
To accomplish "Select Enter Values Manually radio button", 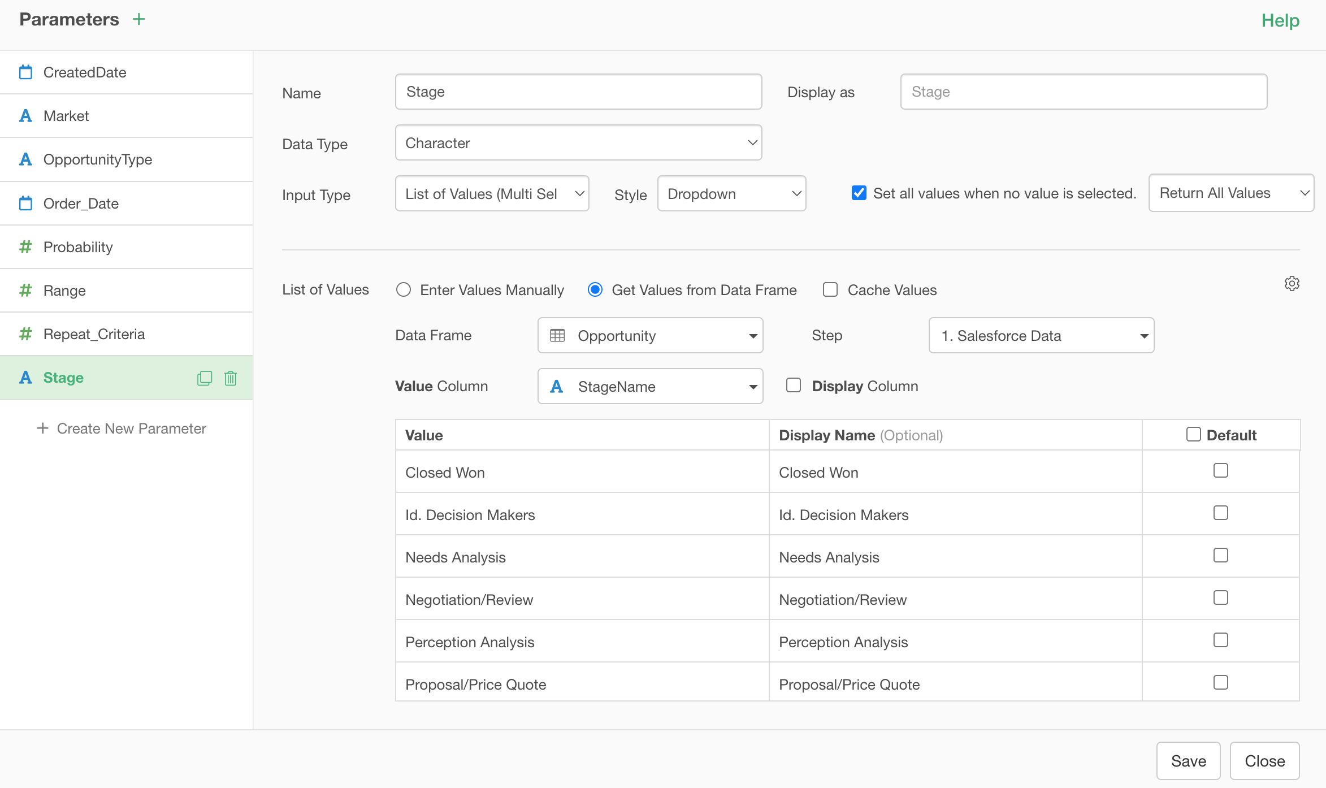I will click(404, 290).
